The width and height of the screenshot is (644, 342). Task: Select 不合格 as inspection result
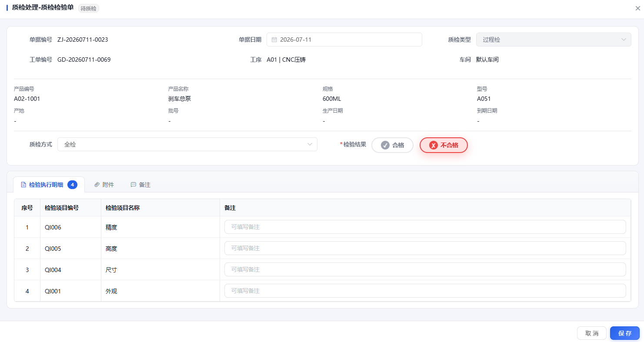coord(444,145)
